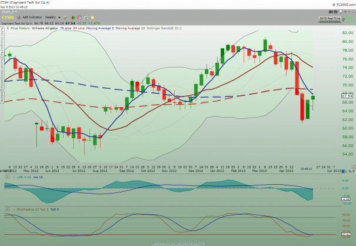
Task: Select the YTD time range button
Action: (x=165, y=244)
